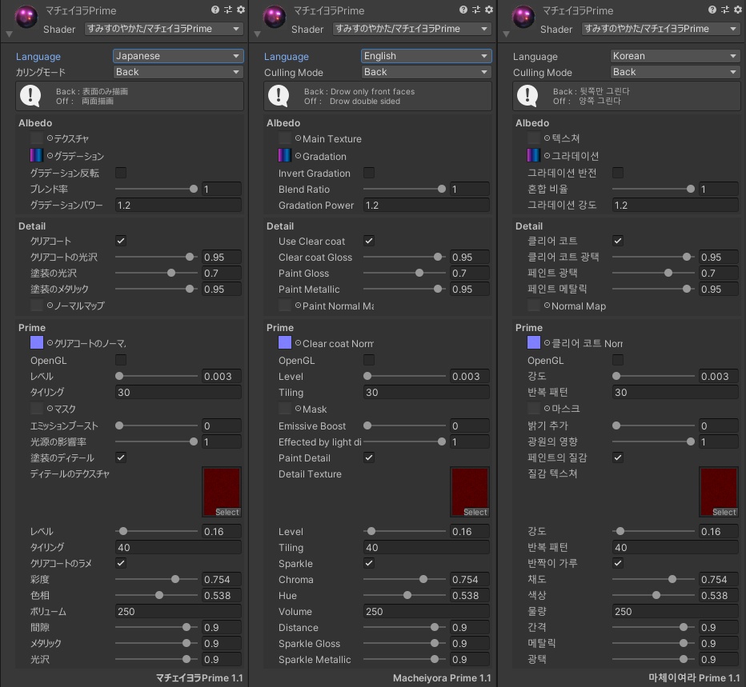This screenshot has width=746, height=687.
Task: Click material preview sphere in Korean panel
Action: (x=523, y=17)
